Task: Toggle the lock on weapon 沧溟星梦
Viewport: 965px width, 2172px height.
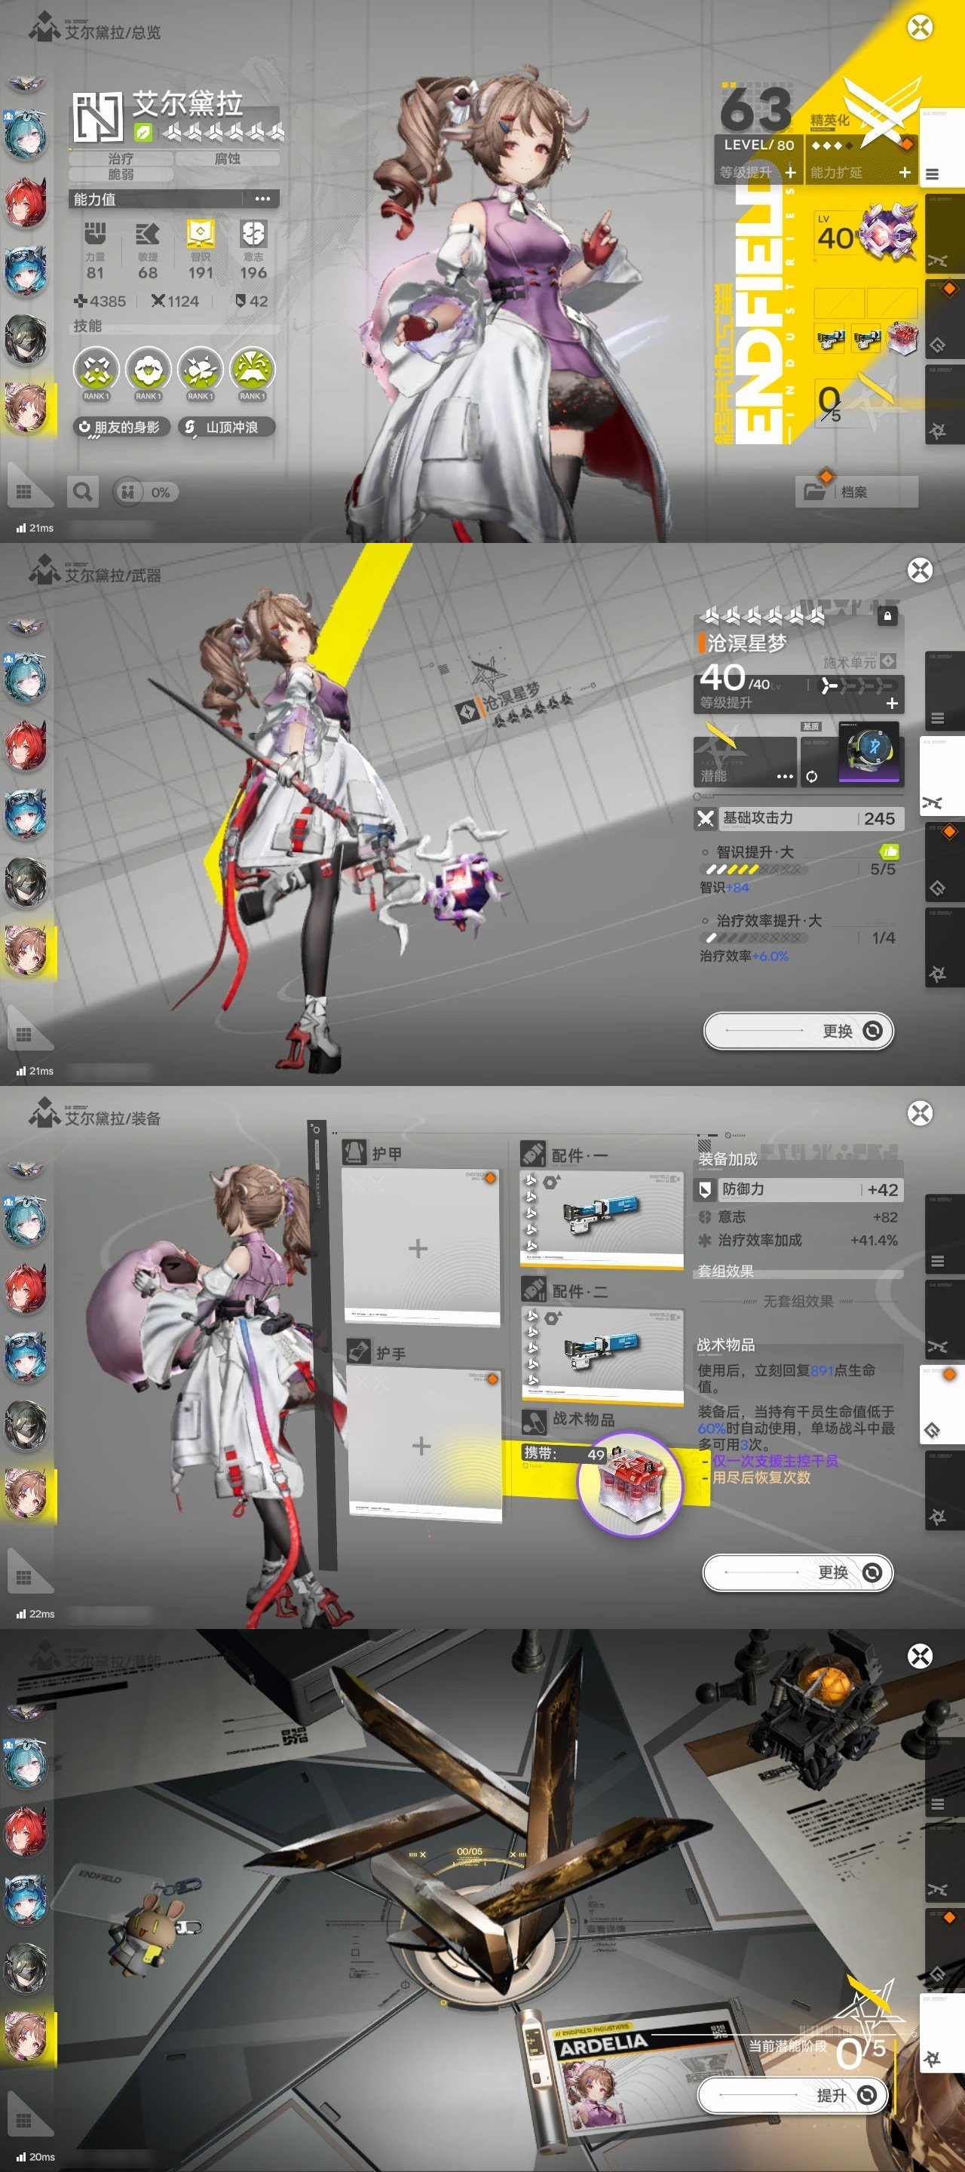Action: (x=887, y=616)
